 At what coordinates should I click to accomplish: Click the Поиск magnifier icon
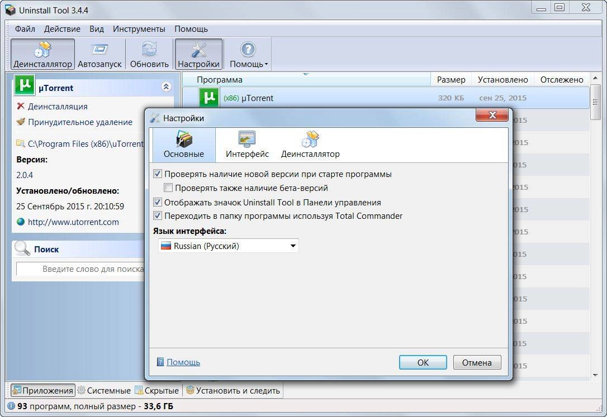tap(22, 248)
